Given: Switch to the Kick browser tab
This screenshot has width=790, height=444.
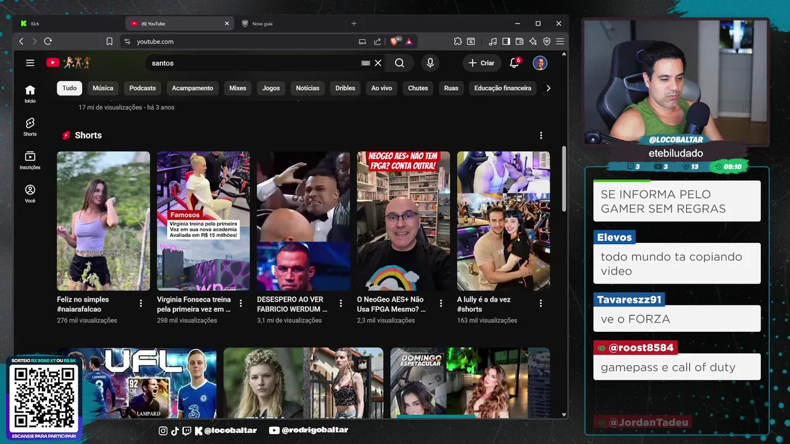Looking at the screenshot, I should (69, 23).
